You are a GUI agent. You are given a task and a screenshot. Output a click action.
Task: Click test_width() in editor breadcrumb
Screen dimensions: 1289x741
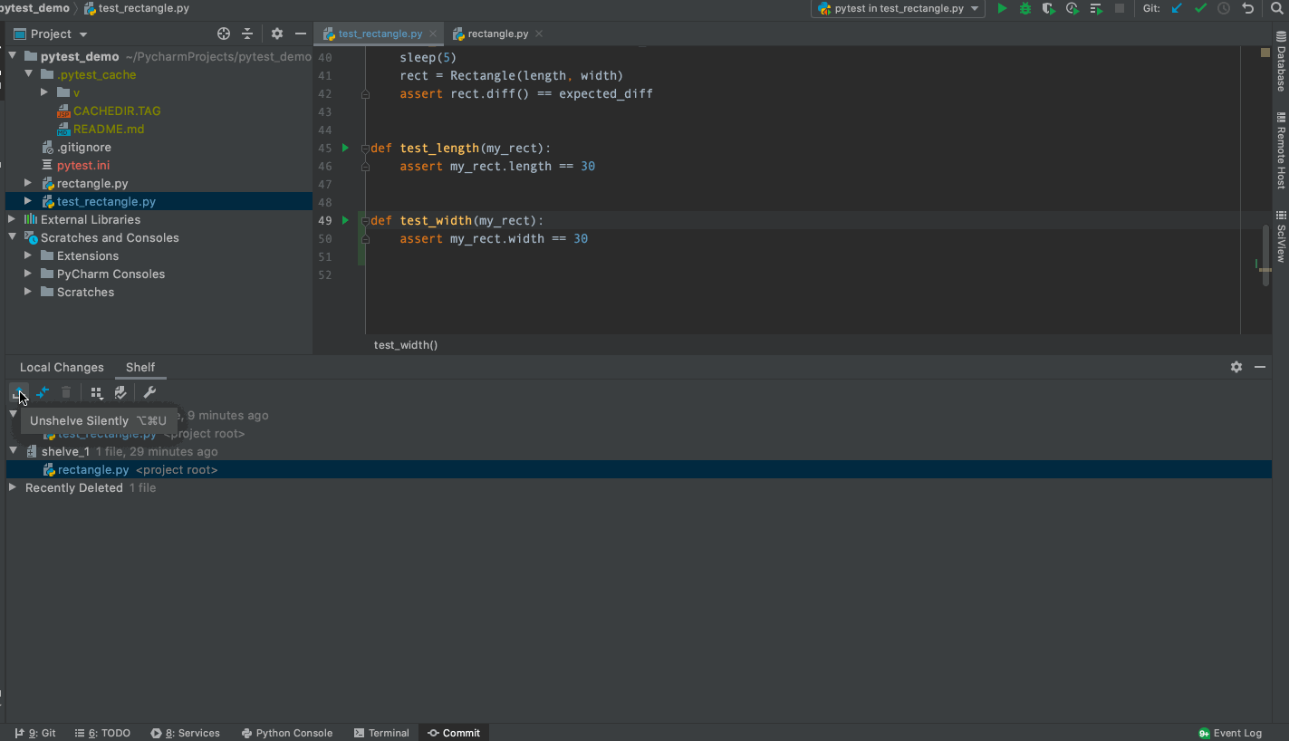click(406, 345)
